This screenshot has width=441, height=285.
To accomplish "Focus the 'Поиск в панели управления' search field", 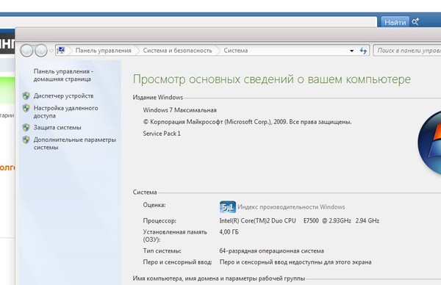I will [407, 51].
